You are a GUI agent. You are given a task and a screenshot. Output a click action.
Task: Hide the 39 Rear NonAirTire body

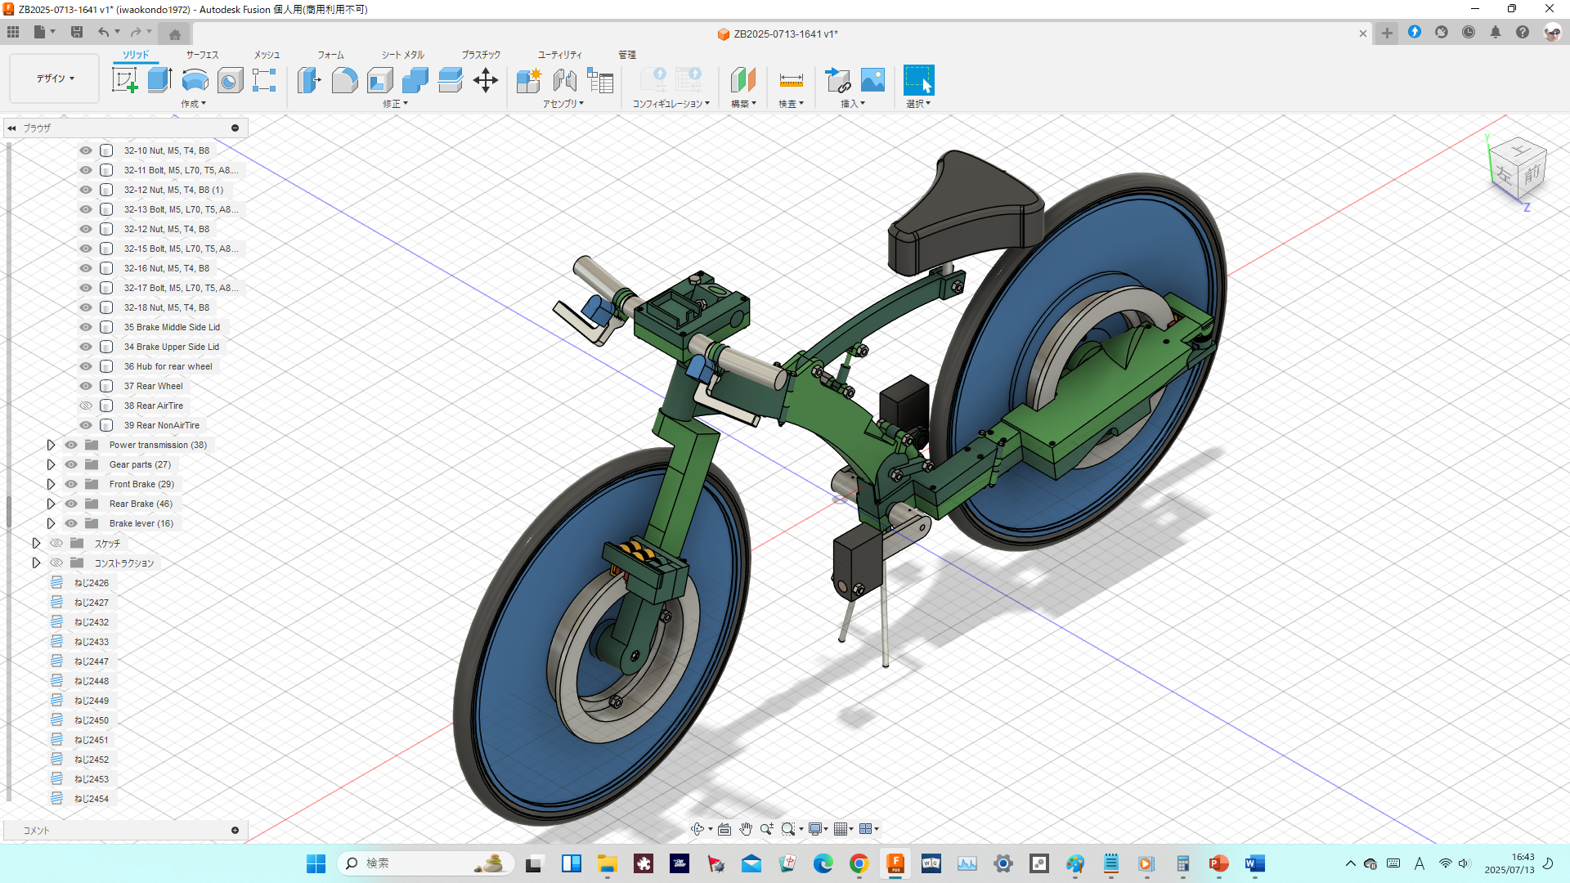(86, 425)
